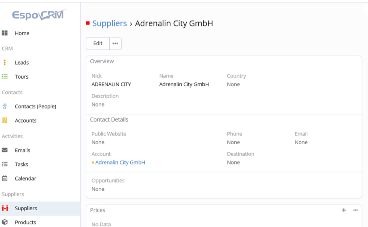
Task: Open Leads from the sidebar
Action: (x=22, y=63)
